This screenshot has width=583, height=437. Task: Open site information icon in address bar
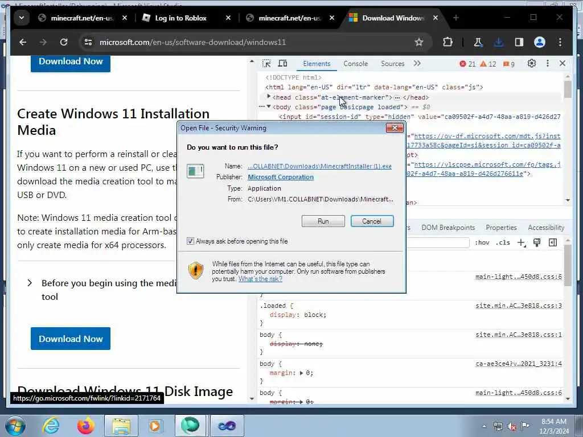(x=88, y=42)
